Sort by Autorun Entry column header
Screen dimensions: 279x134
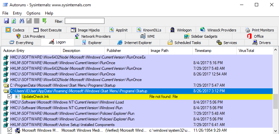pyautogui.click(x=31, y=51)
